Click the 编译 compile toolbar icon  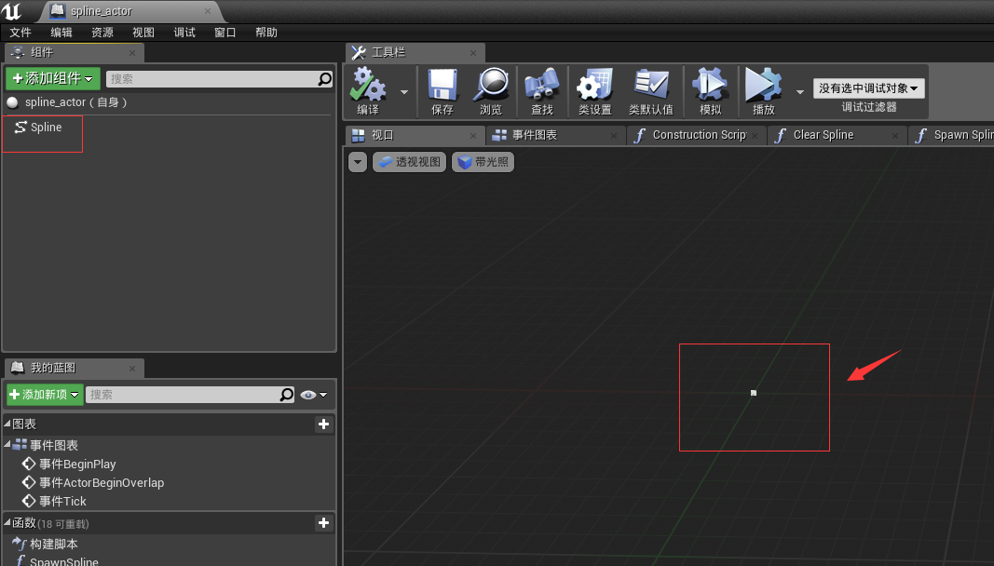coord(368,91)
